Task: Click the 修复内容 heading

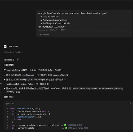Action: [x=9, y=97]
